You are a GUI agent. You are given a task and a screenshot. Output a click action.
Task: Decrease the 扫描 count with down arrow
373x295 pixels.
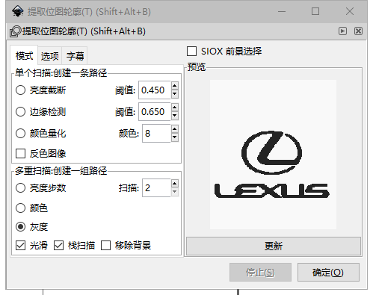[175, 192]
